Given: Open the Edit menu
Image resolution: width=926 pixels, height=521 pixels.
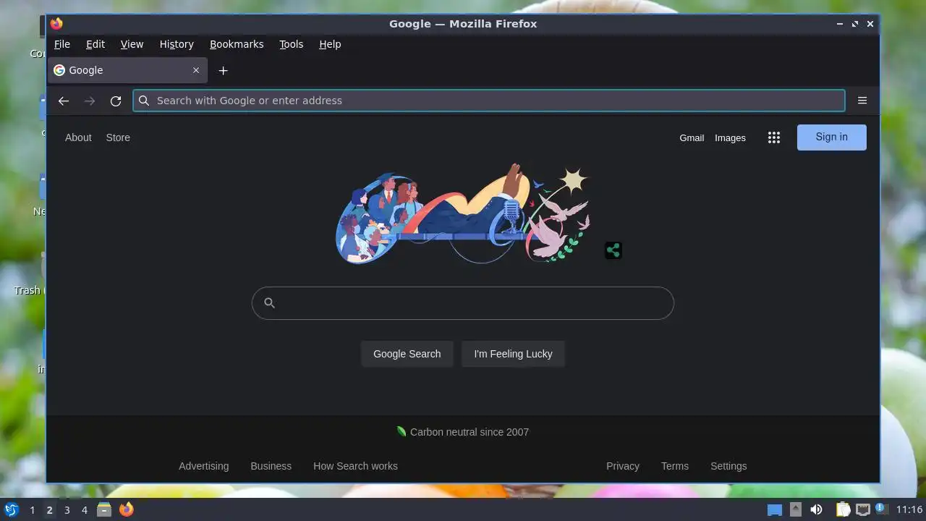Looking at the screenshot, I should (x=95, y=44).
